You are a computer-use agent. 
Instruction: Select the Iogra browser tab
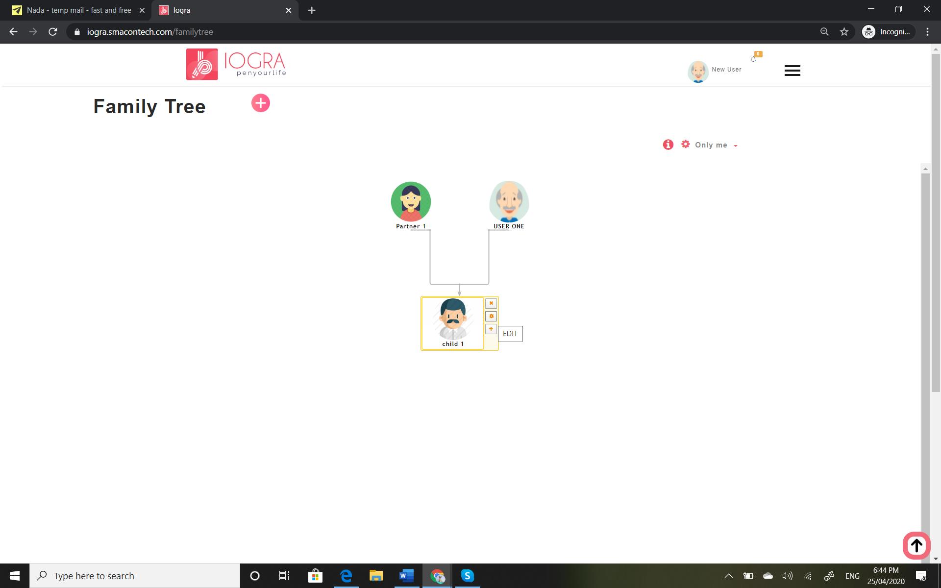coord(224,10)
